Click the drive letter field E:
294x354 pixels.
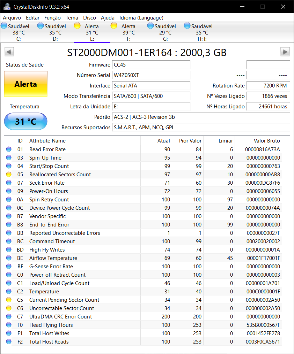click(151, 107)
